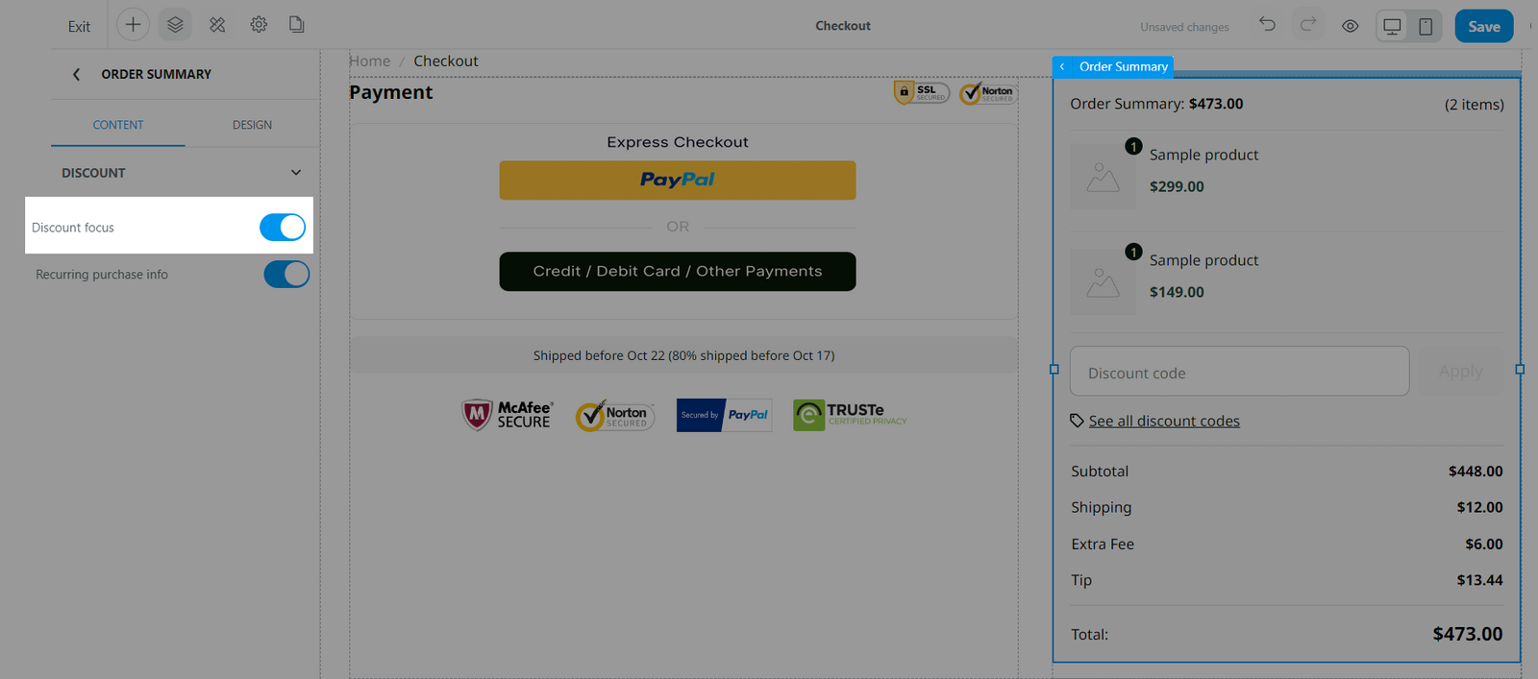Collapse the Discount section
Screen dimensions: 1538x679
(296, 173)
